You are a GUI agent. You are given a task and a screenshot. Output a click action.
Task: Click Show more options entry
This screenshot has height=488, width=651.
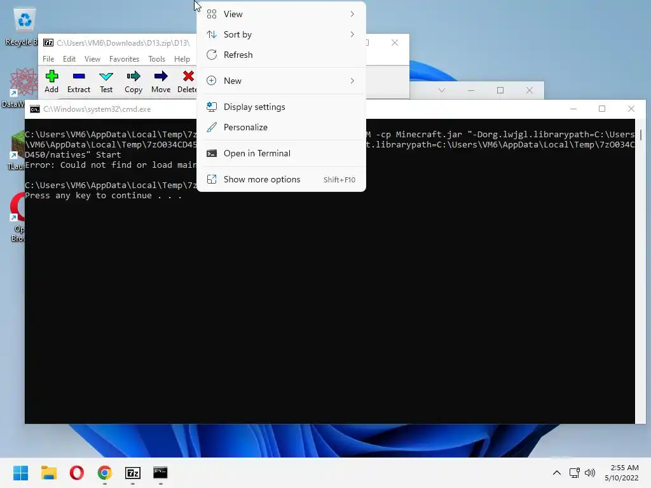coord(281,180)
